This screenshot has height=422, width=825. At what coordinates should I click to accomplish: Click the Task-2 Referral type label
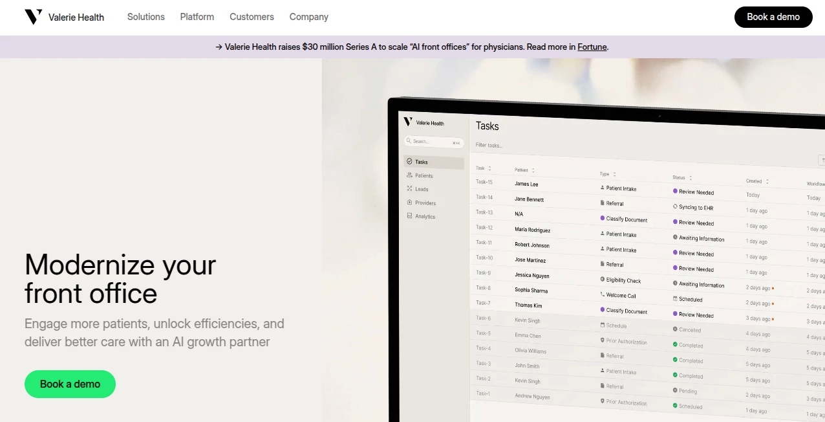[x=614, y=386]
